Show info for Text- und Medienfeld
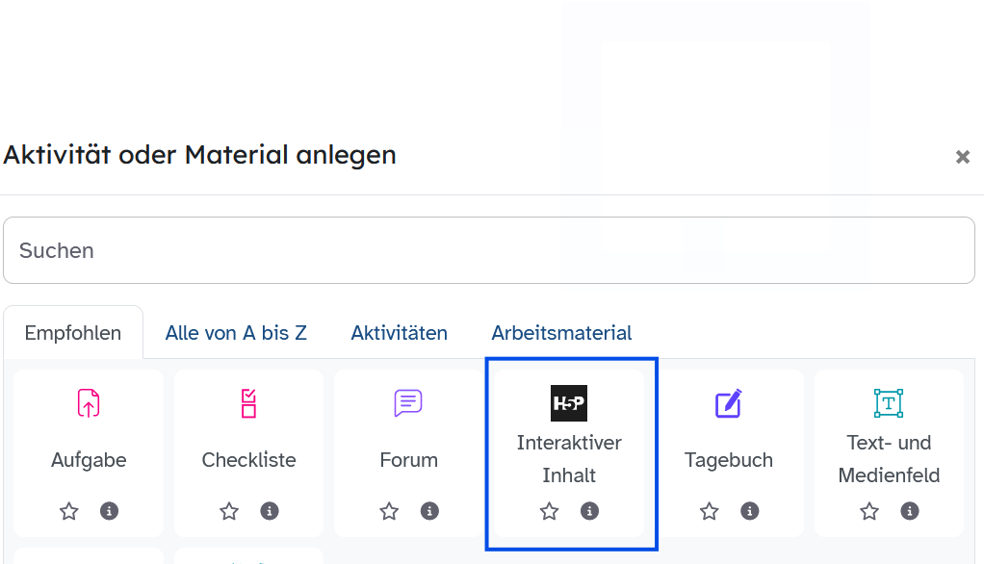The height and width of the screenshot is (564, 984). click(x=910, y=511)
